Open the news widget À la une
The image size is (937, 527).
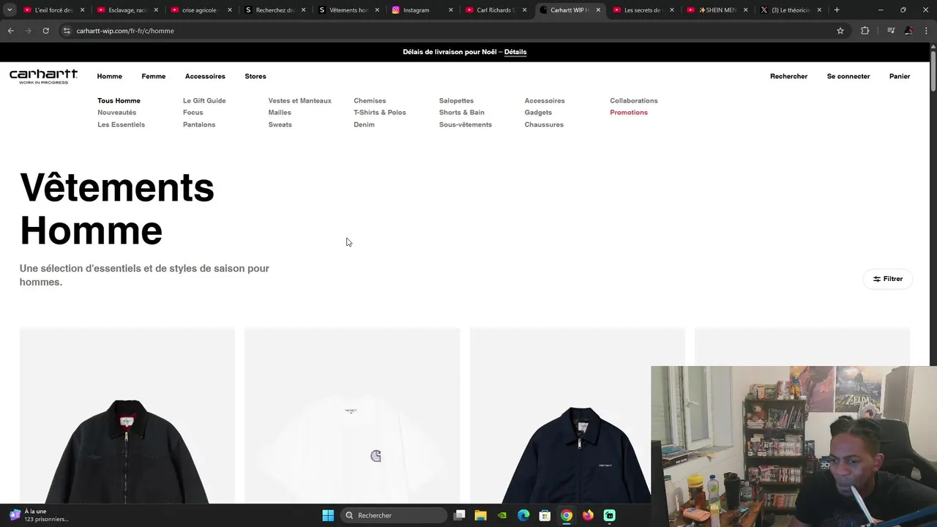tap(40, 515)
